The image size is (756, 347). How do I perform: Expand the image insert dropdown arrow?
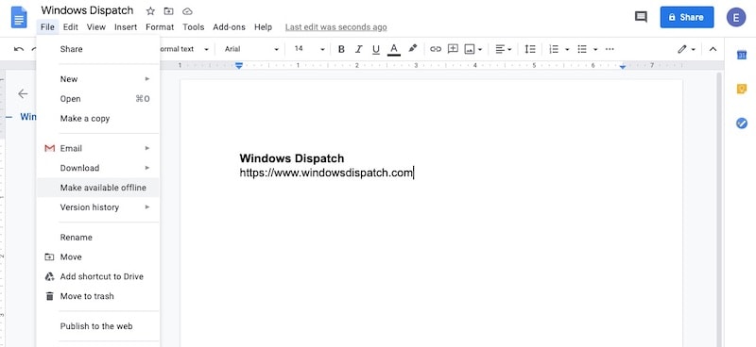(x=480, y=50)
